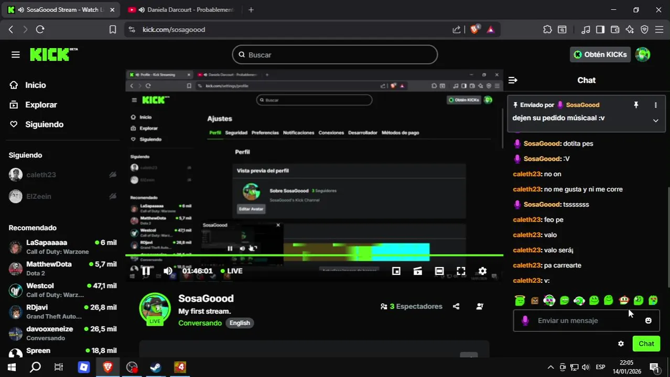The image size is (670, 377).
Task: Open Windows notification center
Action: [654, 367]
